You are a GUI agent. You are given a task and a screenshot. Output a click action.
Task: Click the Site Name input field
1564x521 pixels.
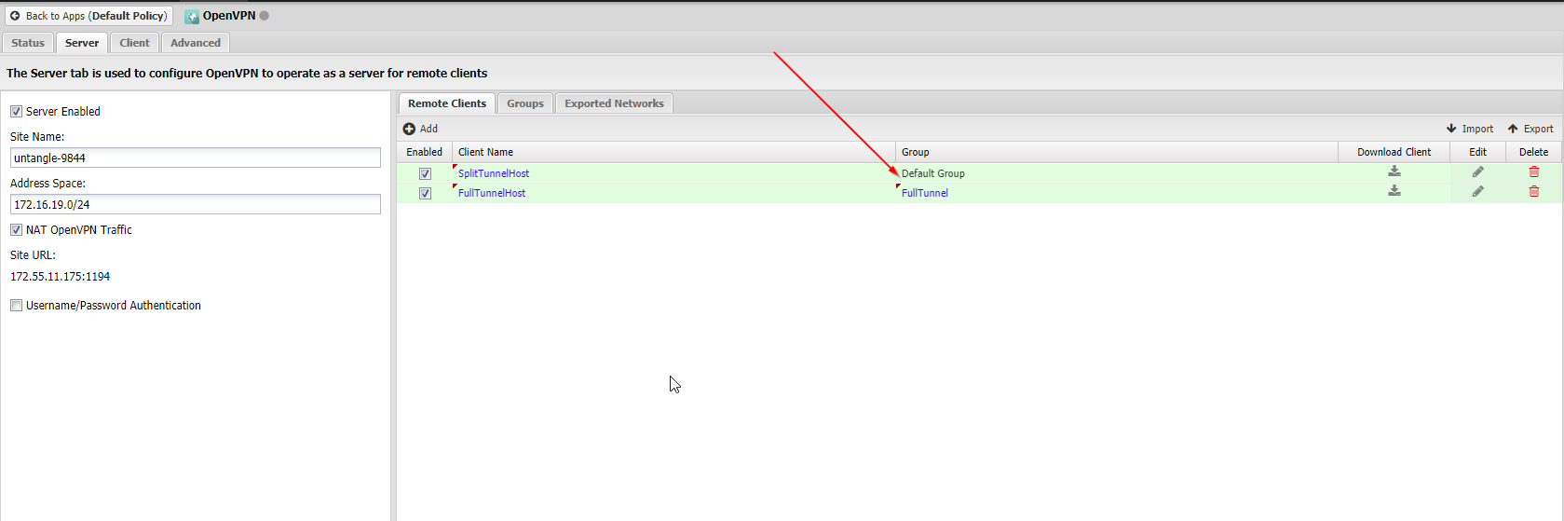(196, 158)
